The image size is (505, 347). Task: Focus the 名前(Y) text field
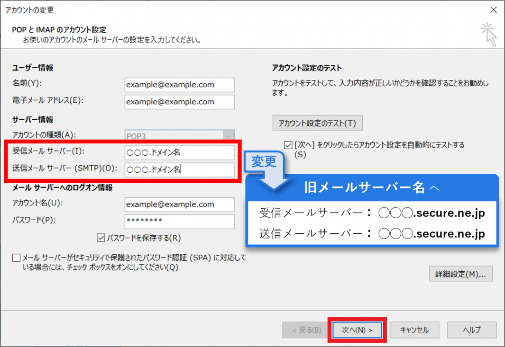[x=179, y=85]
